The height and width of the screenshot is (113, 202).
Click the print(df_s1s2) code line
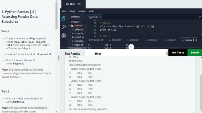109,30
